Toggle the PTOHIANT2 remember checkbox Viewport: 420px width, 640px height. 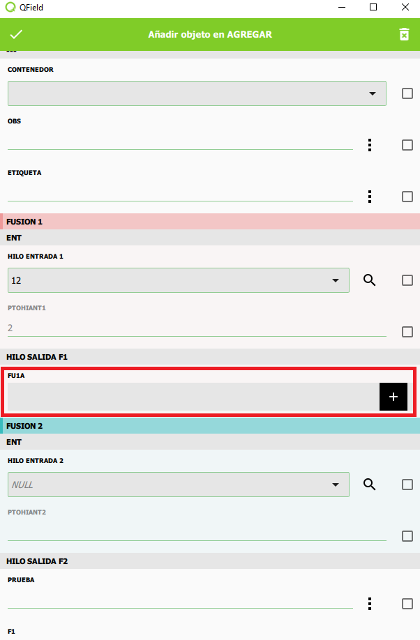pos(407,536)
